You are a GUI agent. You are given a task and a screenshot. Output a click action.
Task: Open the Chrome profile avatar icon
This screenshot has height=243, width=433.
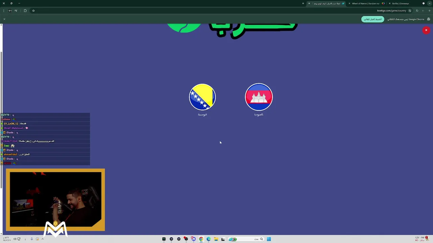(x=10, y=11)
